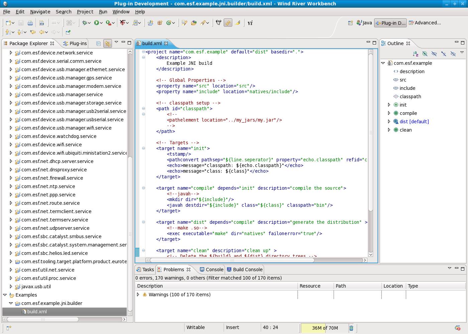Open the Outline view menu dropdown
This screenshot has width=468, height=334.
click(x=462, y=52)
